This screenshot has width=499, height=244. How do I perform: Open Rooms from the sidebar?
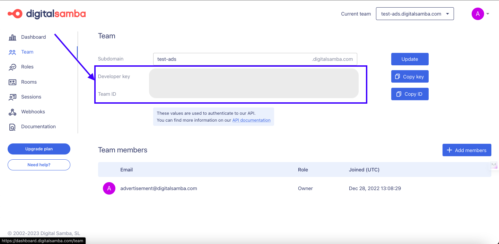(29, 82)
